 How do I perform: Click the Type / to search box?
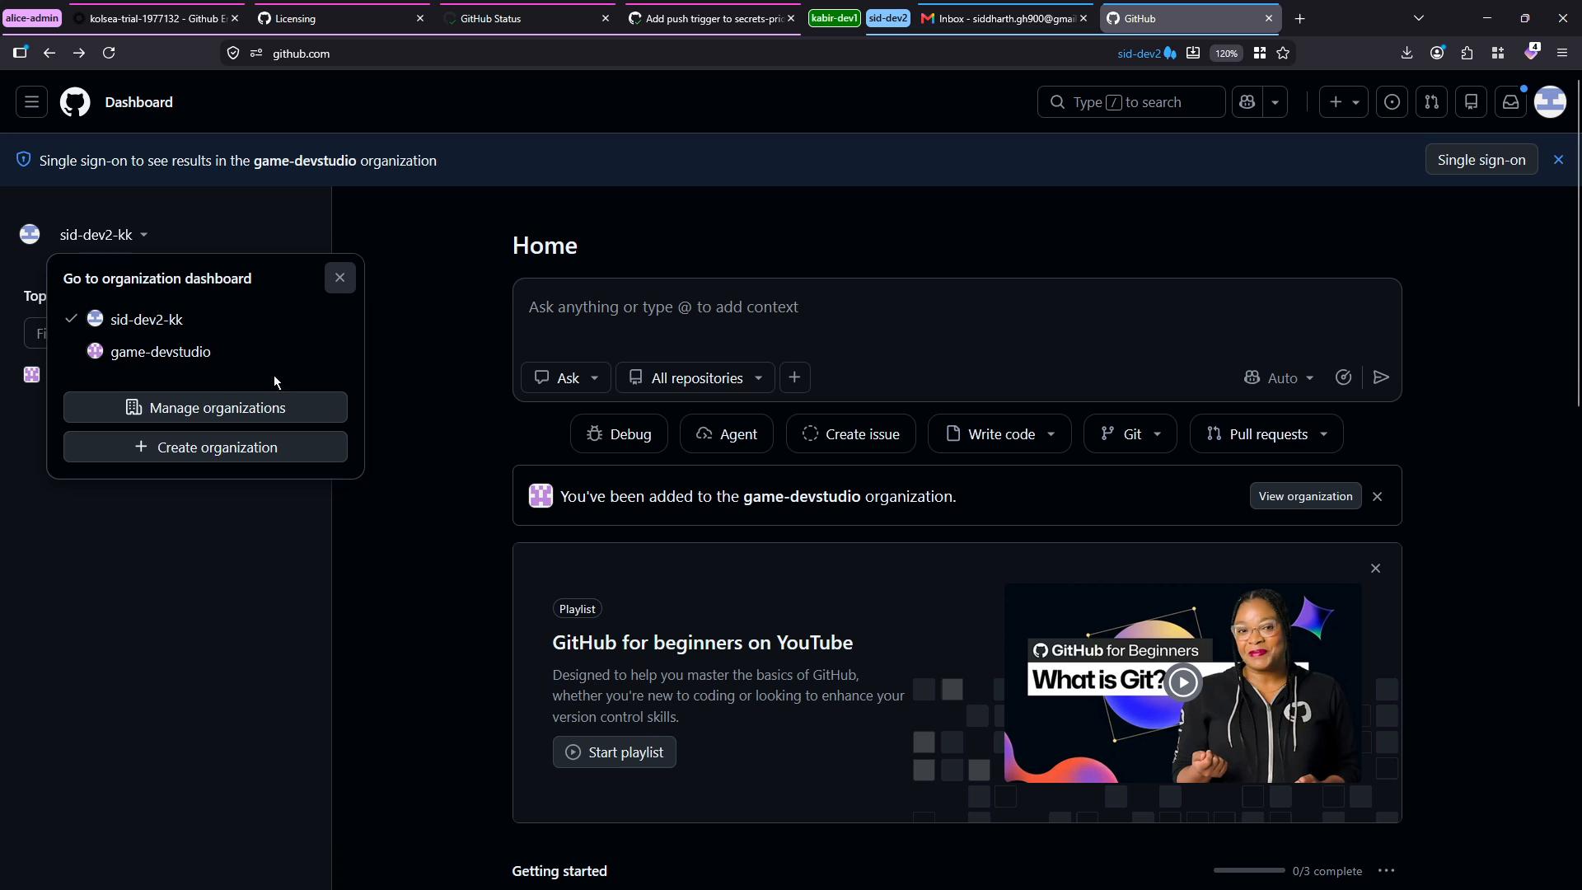pyautogui.click(x=1130, y=102)
